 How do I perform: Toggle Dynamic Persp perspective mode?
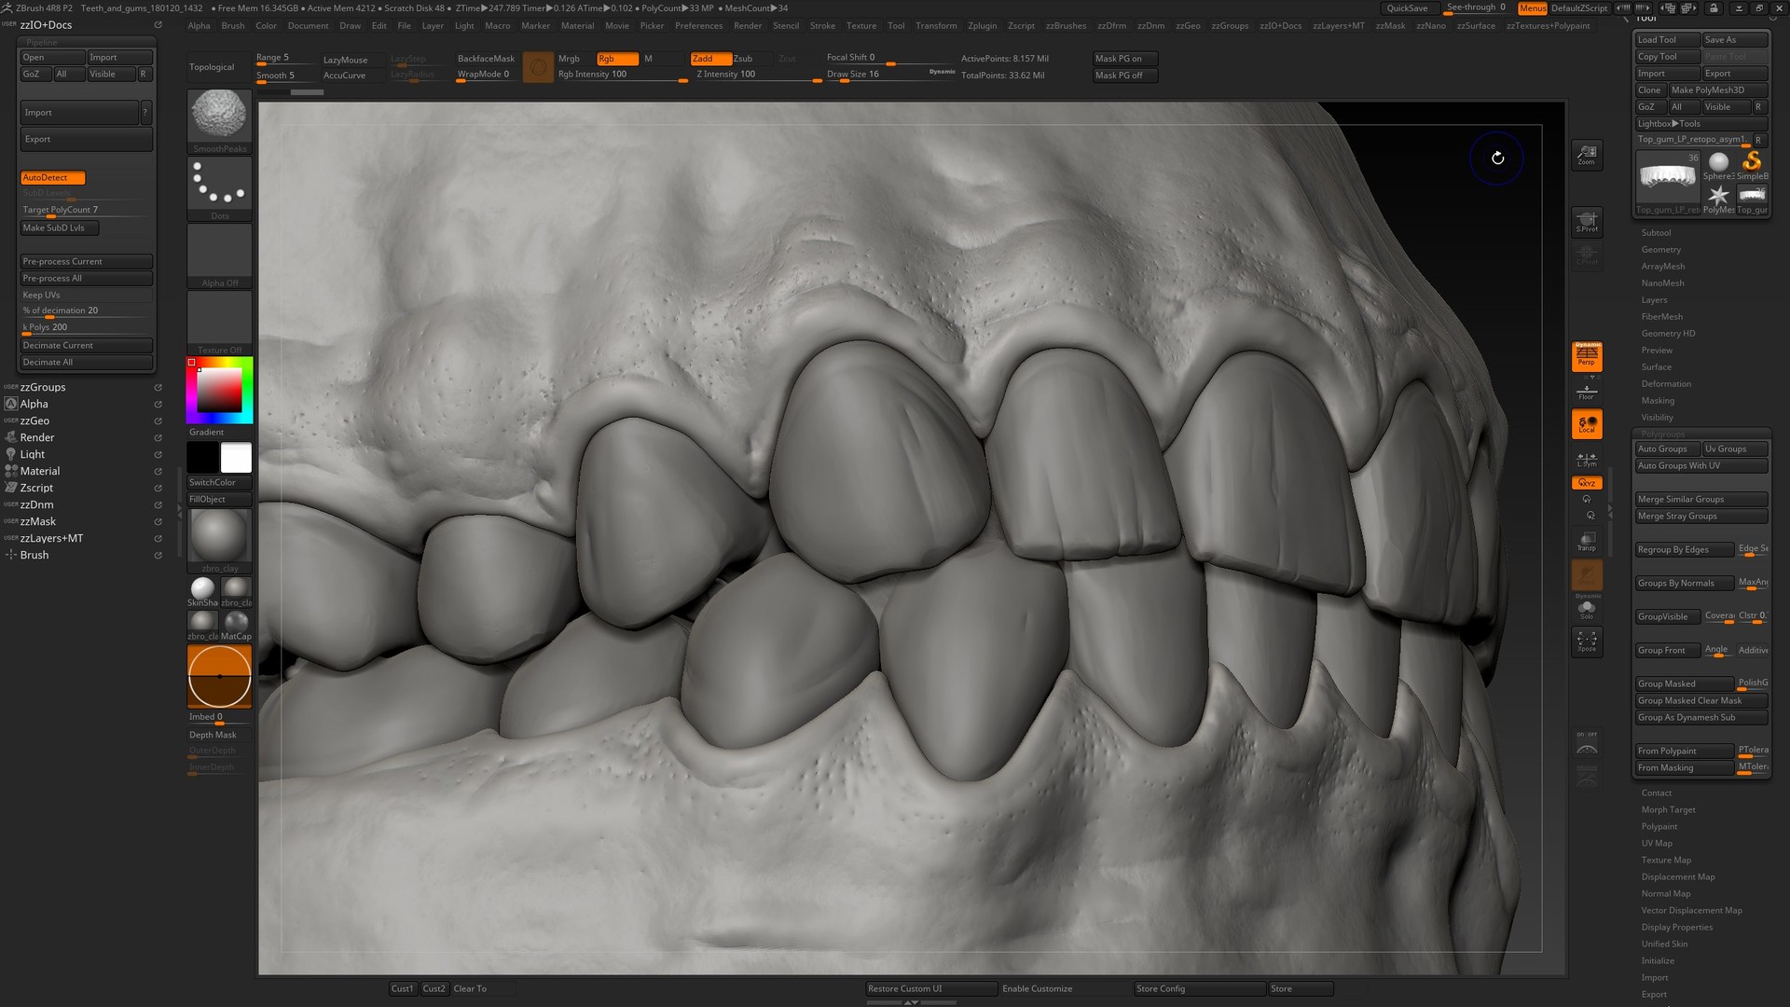1588,355
